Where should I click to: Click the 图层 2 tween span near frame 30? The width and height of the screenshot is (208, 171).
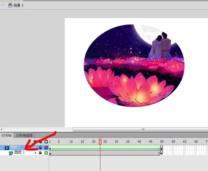tap(116, 148)
